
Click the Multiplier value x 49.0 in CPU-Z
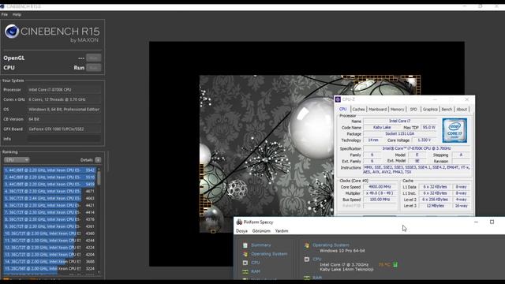(380, 193)
